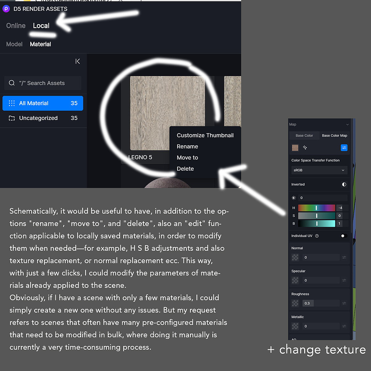Select the Model tab
Image resolution: width=371 pixels, height=371 pixels.
(14, 44)
